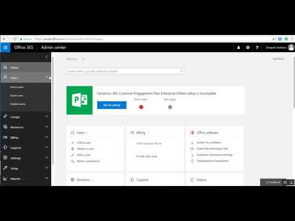
Task: Click the Resources icon in sidebar
Action: [x=6, y=126]
